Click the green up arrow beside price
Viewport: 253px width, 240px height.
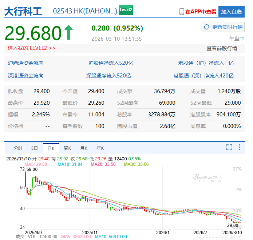coord(68,33)
